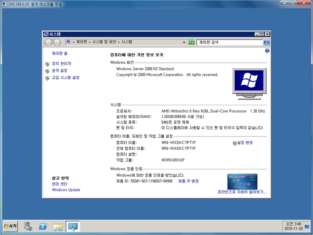This screenshot has width=313, height=235.
Task: Open Windows PowerShell from the taskbar
Action: pyautogui.click(x=43, y=226)
